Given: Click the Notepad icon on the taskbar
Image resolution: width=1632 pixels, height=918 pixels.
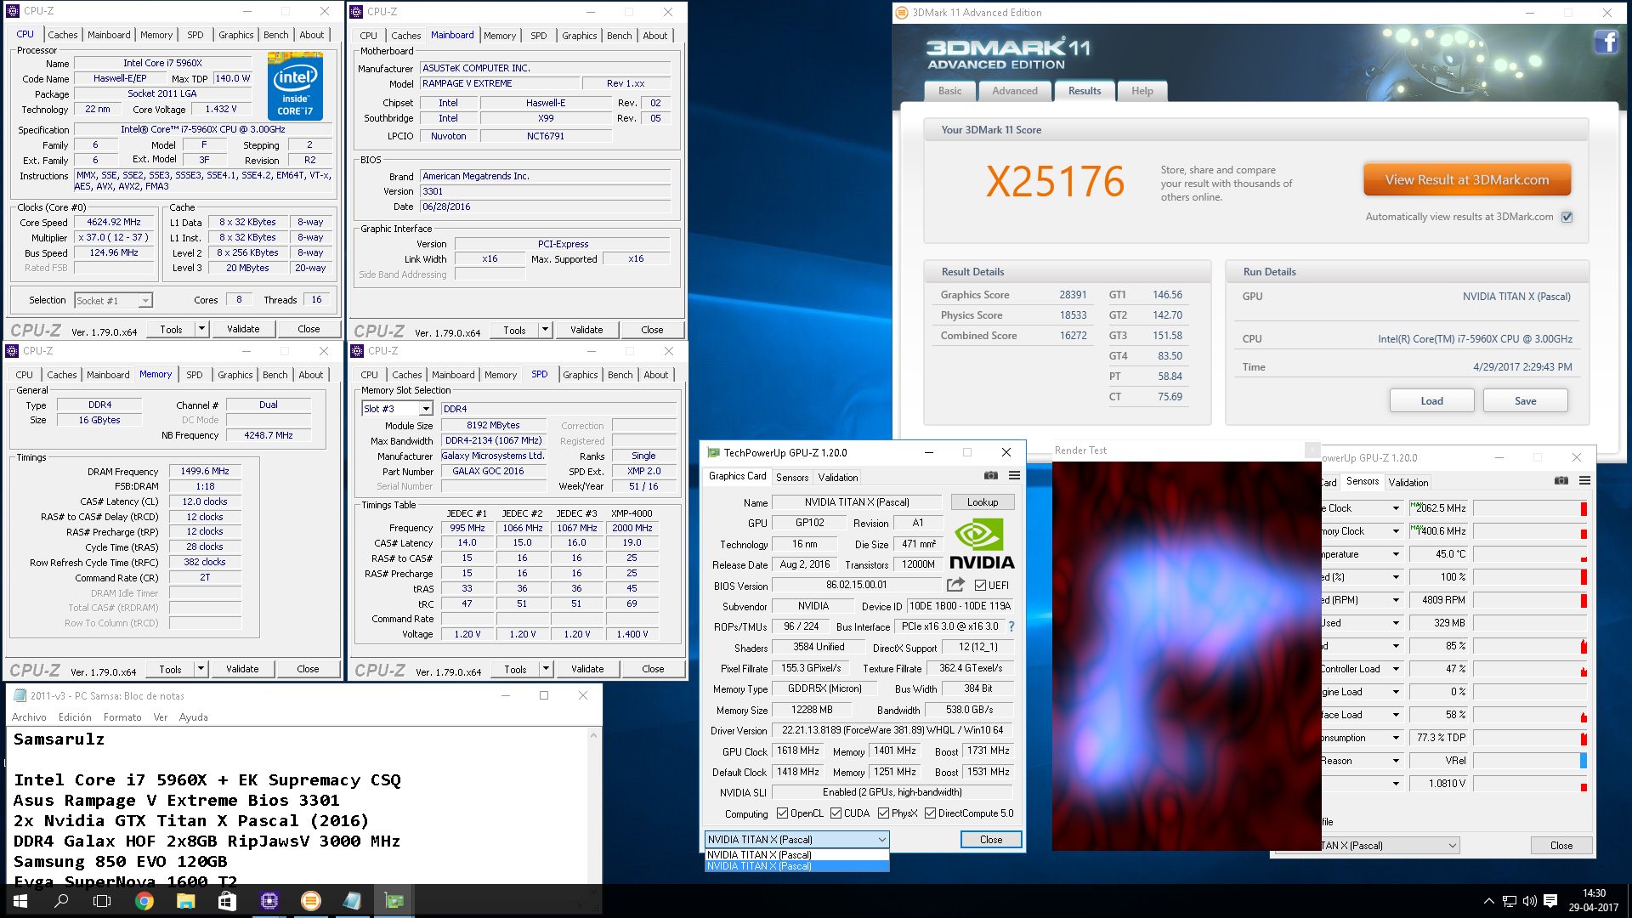Looking at the screenshot, I should (x=352, y=901).
